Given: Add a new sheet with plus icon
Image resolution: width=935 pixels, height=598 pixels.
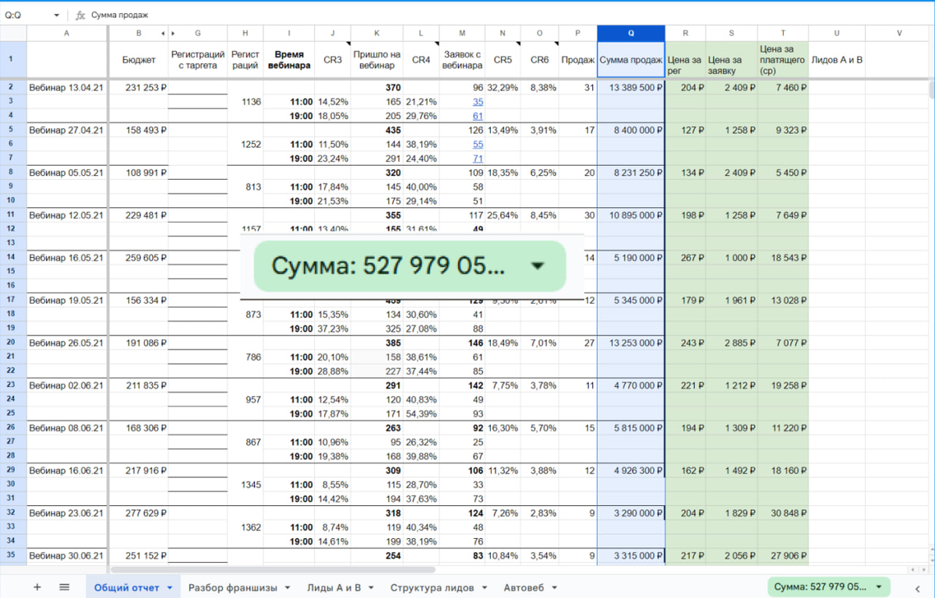Looking at the screenshot, I should tap(37, 587).
